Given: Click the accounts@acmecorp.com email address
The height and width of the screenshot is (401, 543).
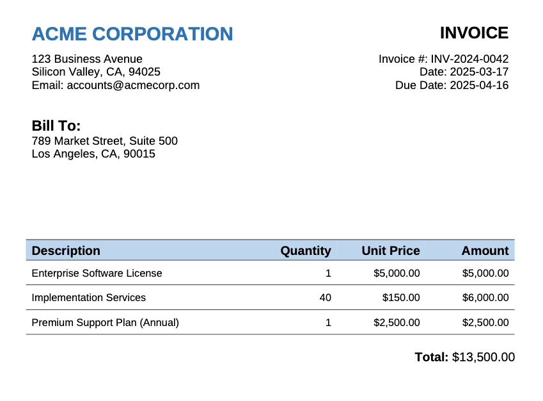Looking at the screenshot, I should pyautogui.click(x=133, y=85).
